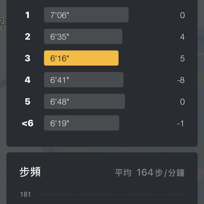Choose the 6'48" pace bar

[x=84, y=101]
